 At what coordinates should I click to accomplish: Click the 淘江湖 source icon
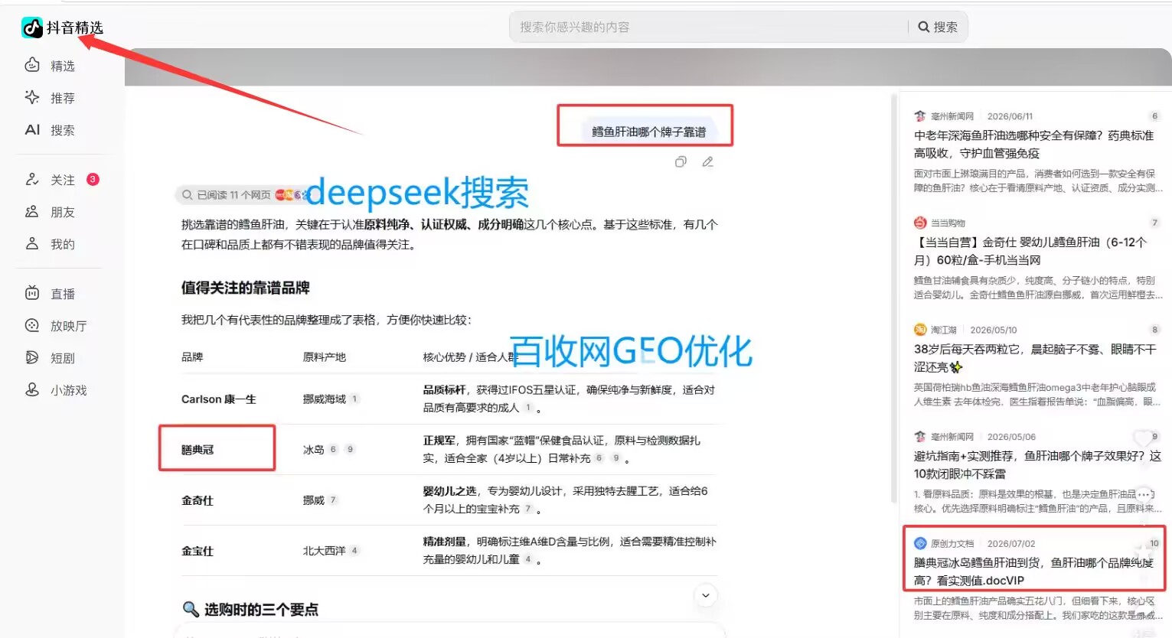click(920, 330)
